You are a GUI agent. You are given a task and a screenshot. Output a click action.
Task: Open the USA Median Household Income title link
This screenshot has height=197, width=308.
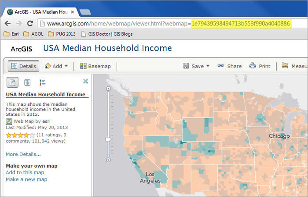tap(46, 94)
